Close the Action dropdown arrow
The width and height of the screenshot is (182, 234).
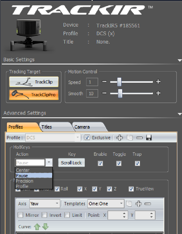click(x=49, y=162)
